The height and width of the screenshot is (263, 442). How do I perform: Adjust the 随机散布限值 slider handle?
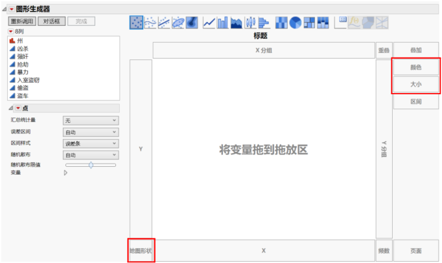pos(91,165)
